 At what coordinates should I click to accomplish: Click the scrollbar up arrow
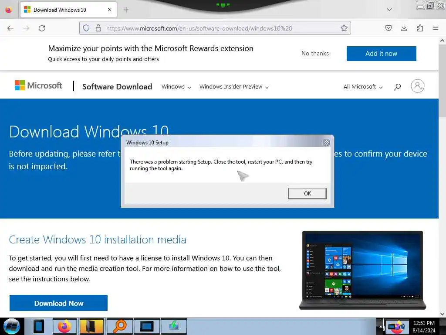pos(442,41)
